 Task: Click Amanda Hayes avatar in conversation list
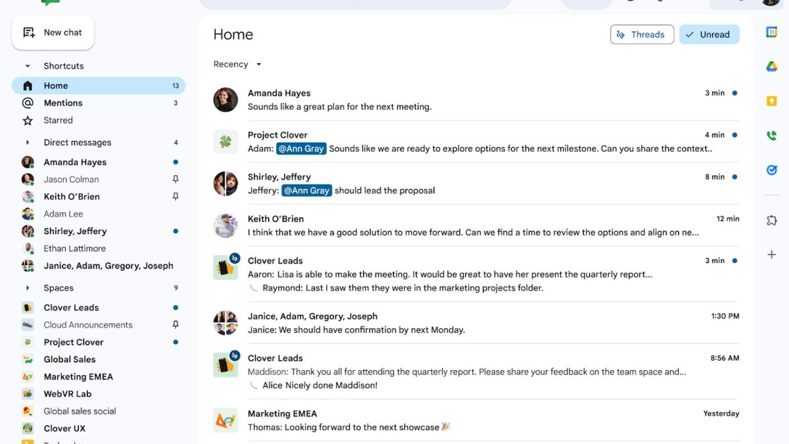coord(226,99)
